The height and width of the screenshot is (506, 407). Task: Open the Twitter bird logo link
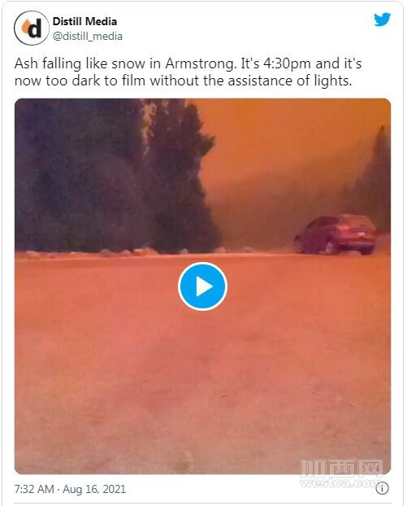tap(382, 20)
